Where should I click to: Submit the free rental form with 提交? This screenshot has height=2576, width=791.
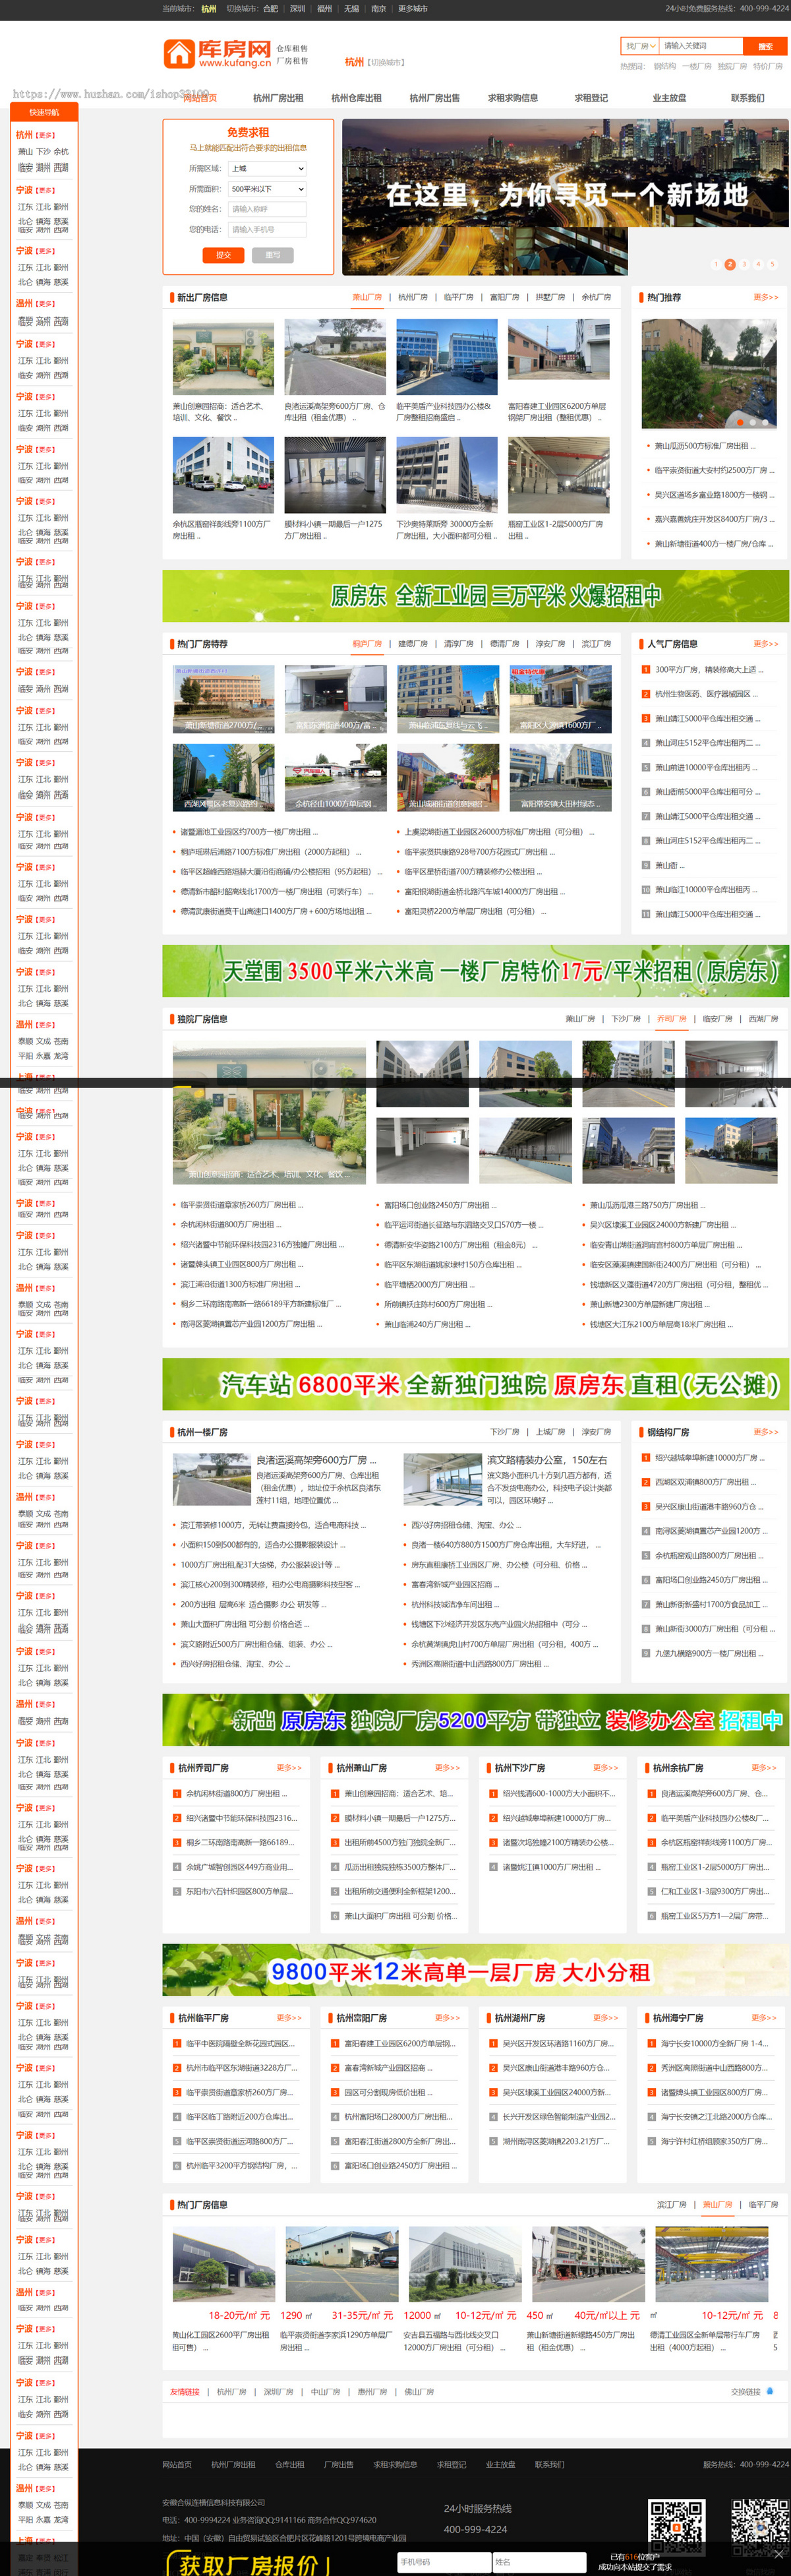pos(223,255)
